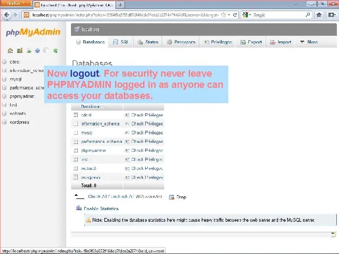The width and height of the screenshot is (339, 254).
Task: Open the Databases tab
Action: coord(91,42)
